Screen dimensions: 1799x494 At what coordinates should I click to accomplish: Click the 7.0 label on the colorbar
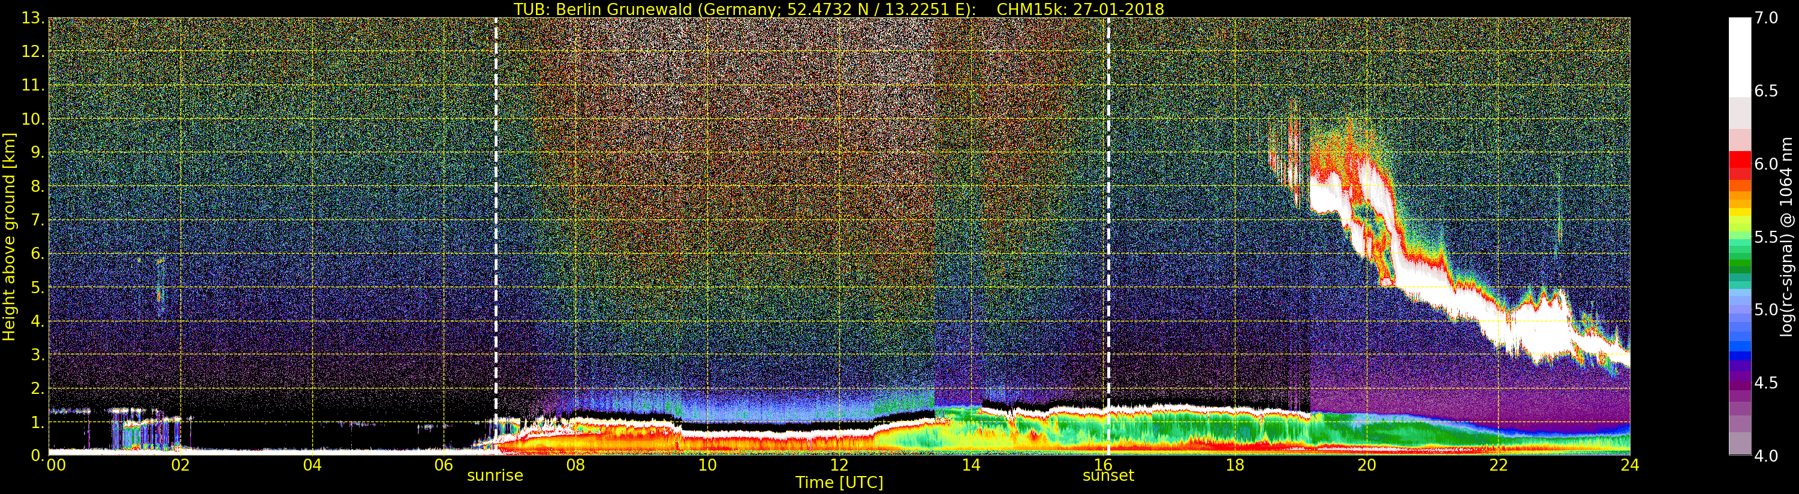(x=1765, y=18)
